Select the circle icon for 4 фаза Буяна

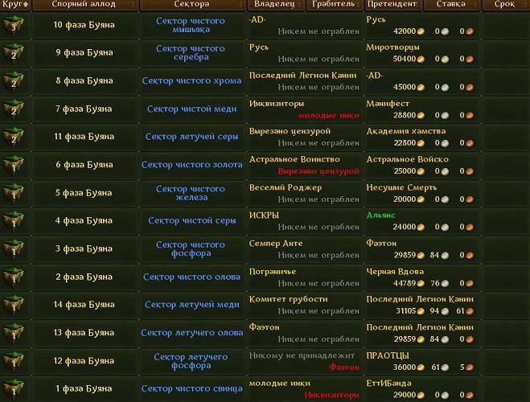point(14,221)
